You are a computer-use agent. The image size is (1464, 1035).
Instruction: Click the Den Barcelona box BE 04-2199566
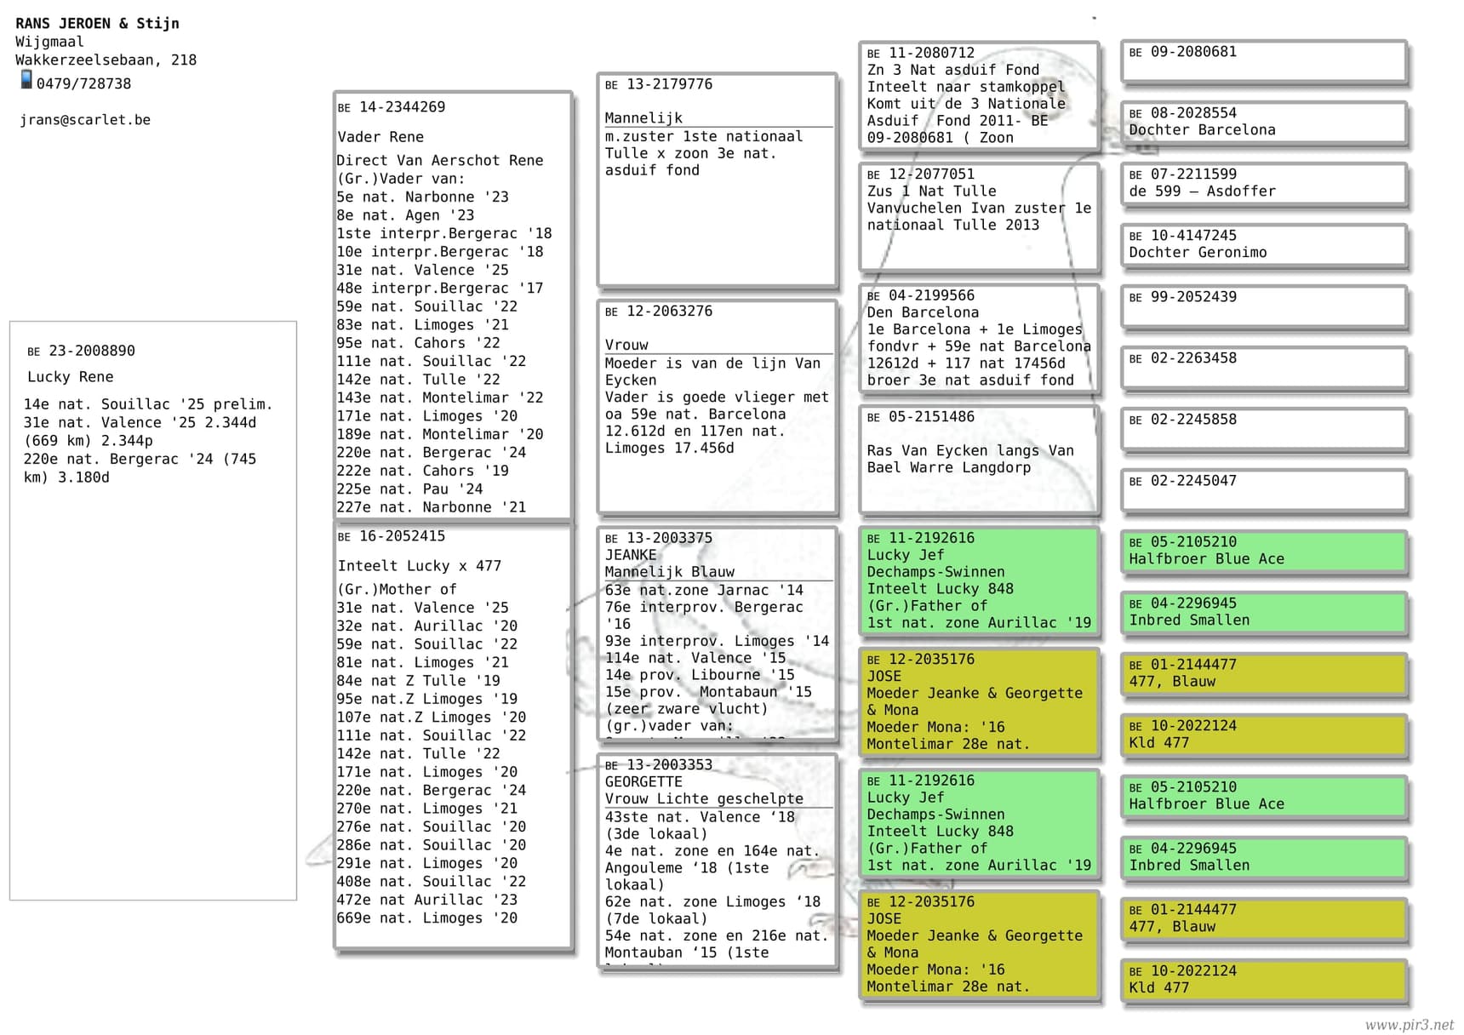[979, 338]
